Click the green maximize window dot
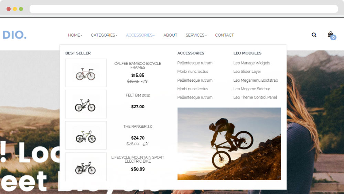344x194 pixels. click(x=21, y=9)
